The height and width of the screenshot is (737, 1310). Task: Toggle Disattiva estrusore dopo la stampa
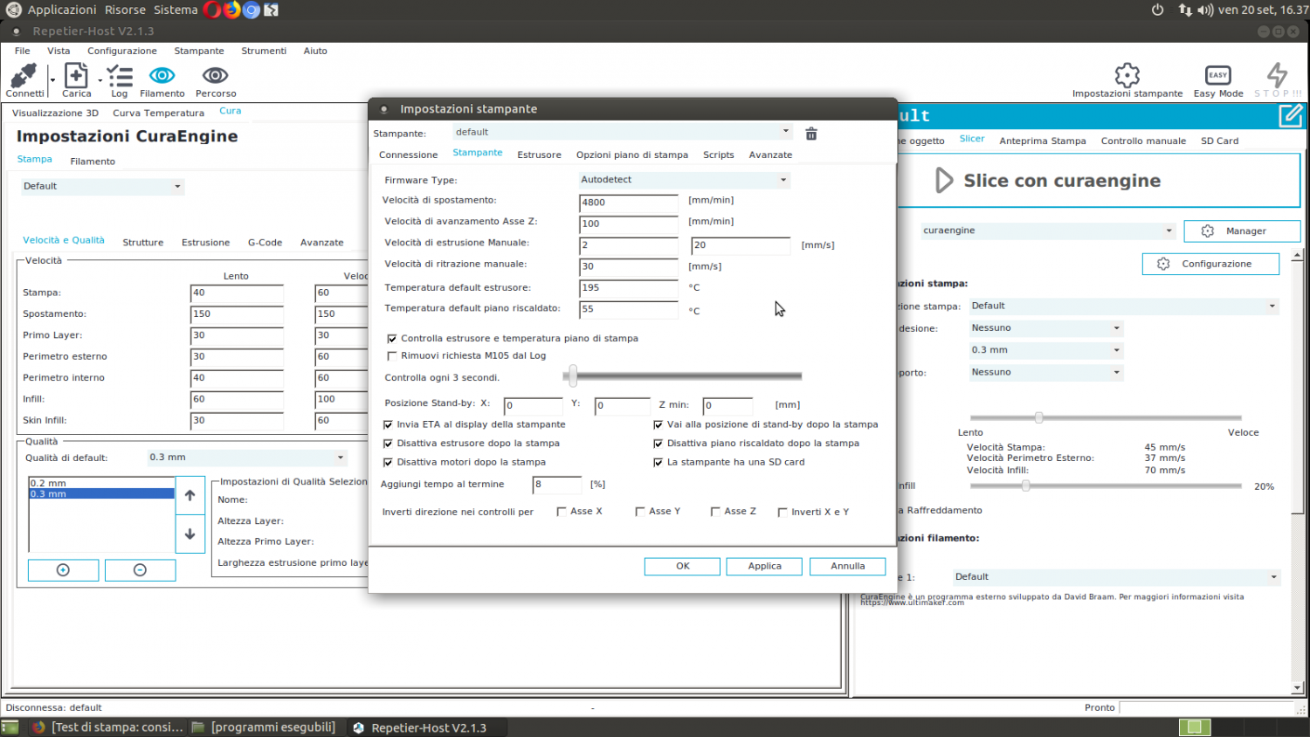pos(388,444)
